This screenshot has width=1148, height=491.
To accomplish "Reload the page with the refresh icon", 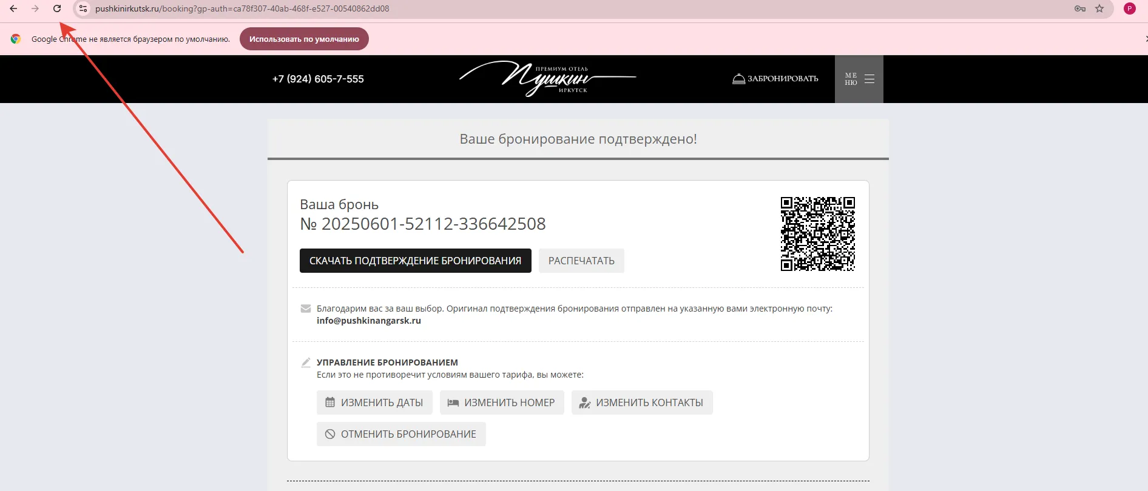I will coord(57,8).
